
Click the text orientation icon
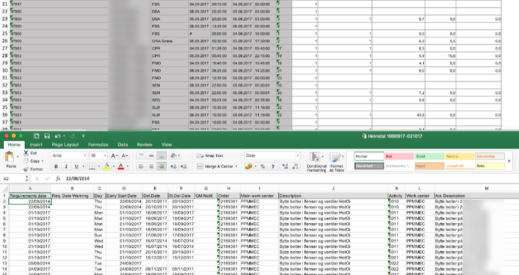click(173, 156)
